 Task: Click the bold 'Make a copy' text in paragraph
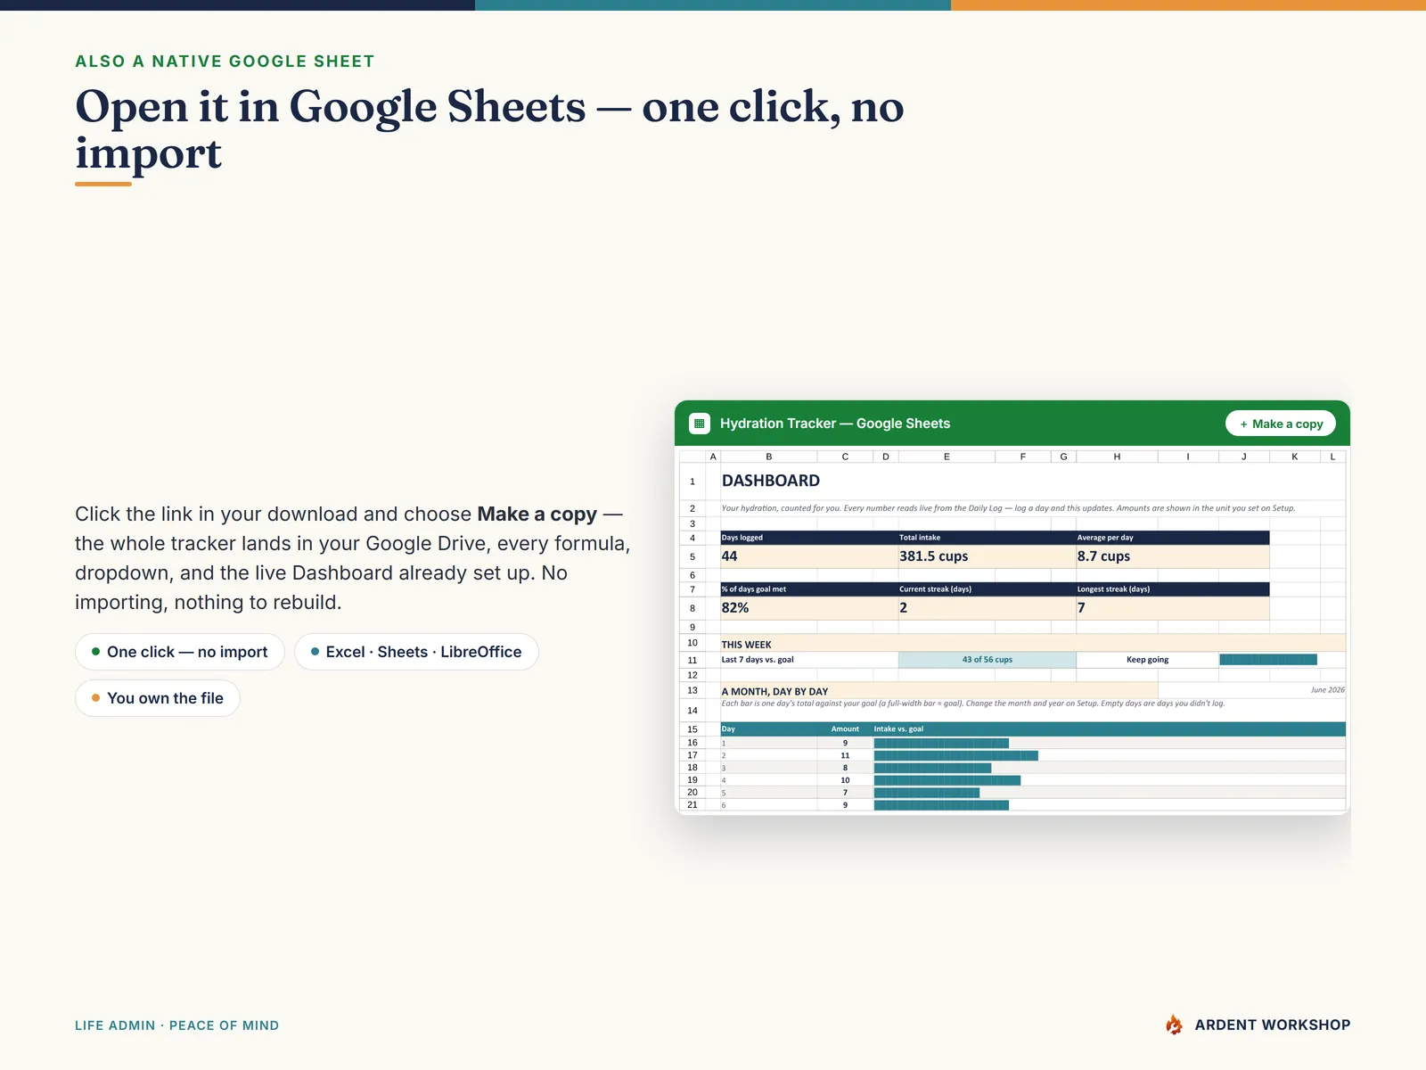pos(537,514)
